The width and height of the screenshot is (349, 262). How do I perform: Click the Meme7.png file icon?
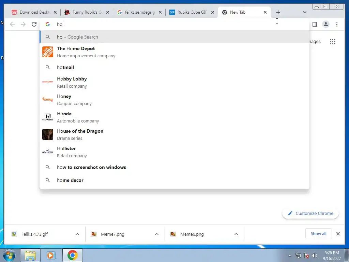[x=94, y=234]
